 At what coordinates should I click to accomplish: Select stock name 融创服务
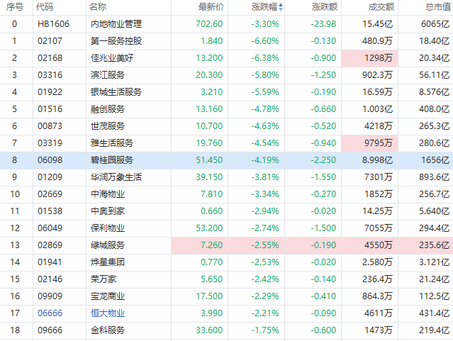108,109
